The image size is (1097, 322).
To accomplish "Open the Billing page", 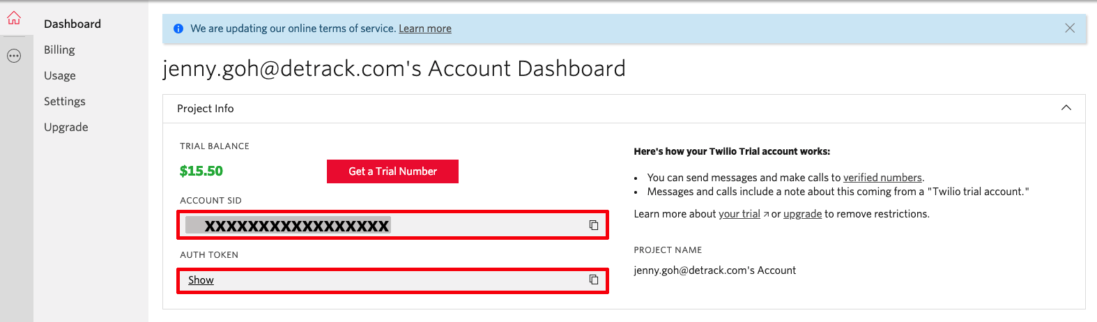I will pos(59,49).
